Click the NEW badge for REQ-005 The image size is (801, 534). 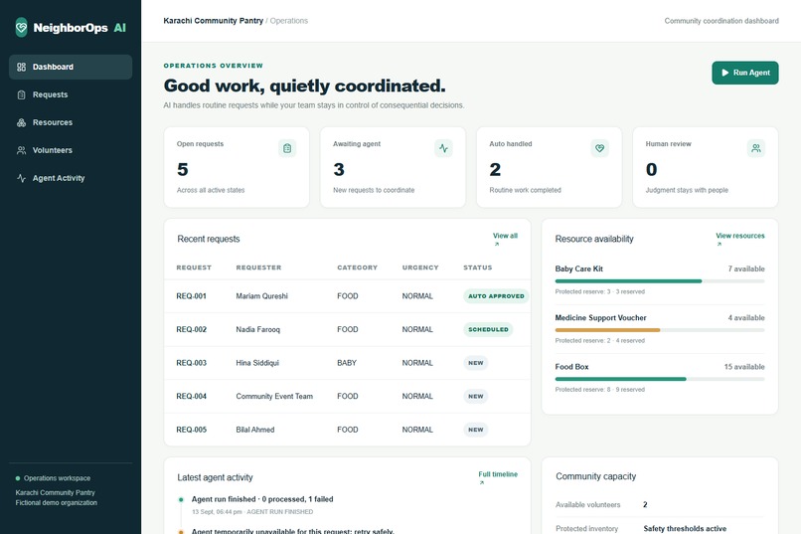(x=476, y=430)
